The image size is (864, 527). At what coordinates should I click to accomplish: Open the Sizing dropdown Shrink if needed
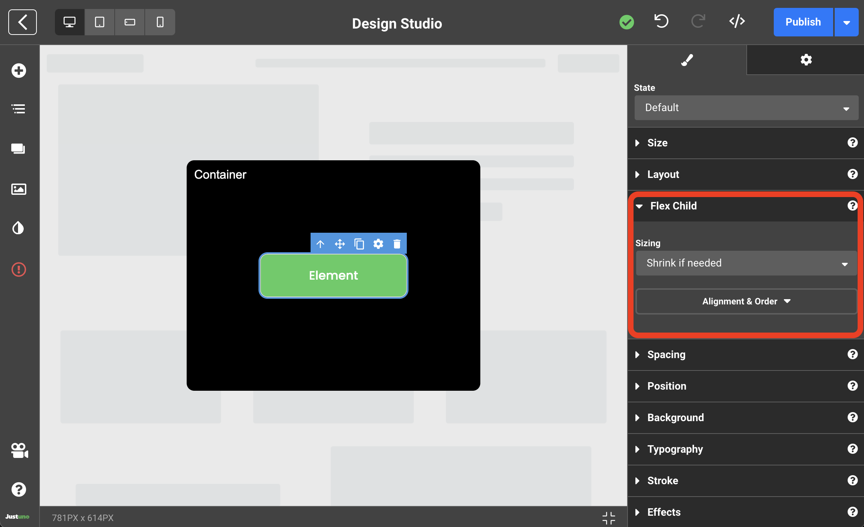click(x=746, y=263)
